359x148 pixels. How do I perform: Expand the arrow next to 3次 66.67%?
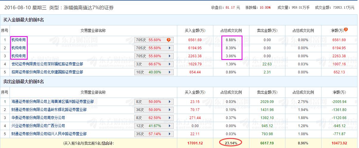pyautogui.click(x=170, y=64)
